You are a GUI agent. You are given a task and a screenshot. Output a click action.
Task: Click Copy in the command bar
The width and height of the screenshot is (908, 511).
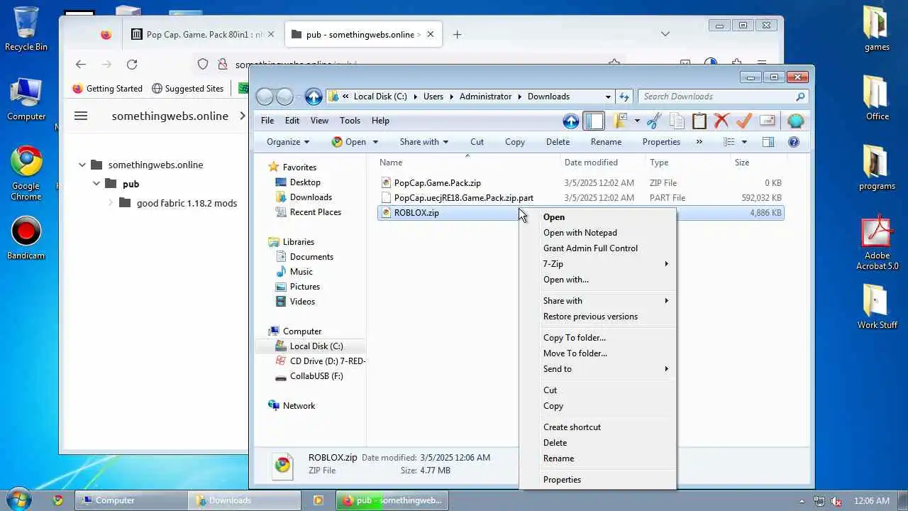point(515,142)
